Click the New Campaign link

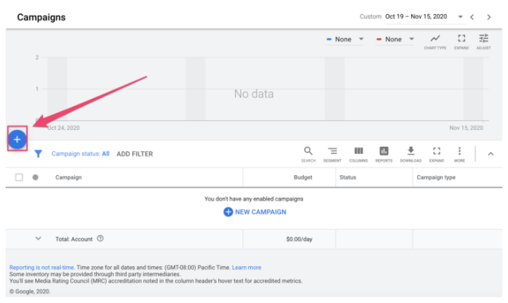254,212
